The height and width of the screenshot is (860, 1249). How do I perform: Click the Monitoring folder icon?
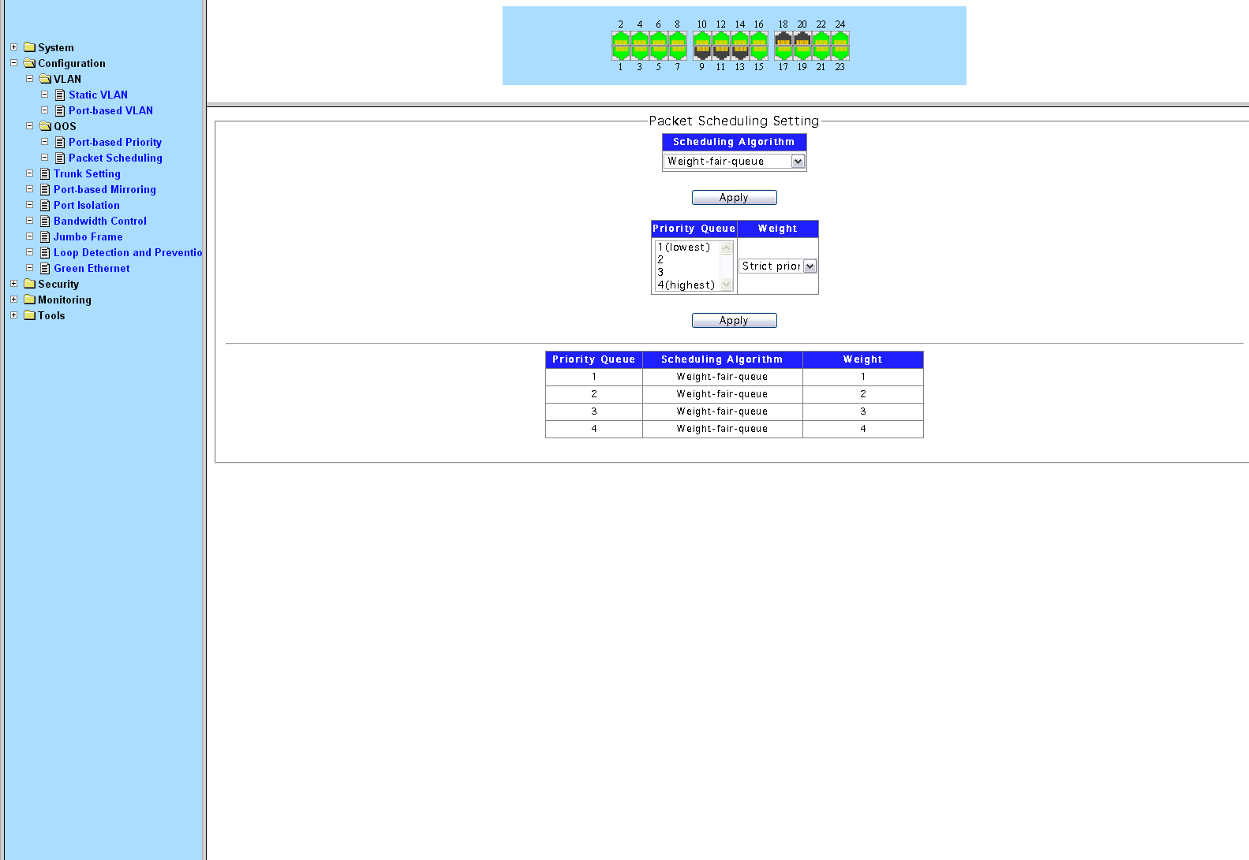click(30, 300)
